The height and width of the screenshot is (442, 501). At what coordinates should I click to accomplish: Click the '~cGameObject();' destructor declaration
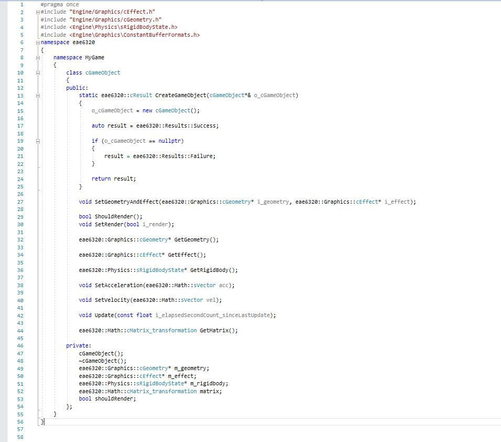click(103, 361)
